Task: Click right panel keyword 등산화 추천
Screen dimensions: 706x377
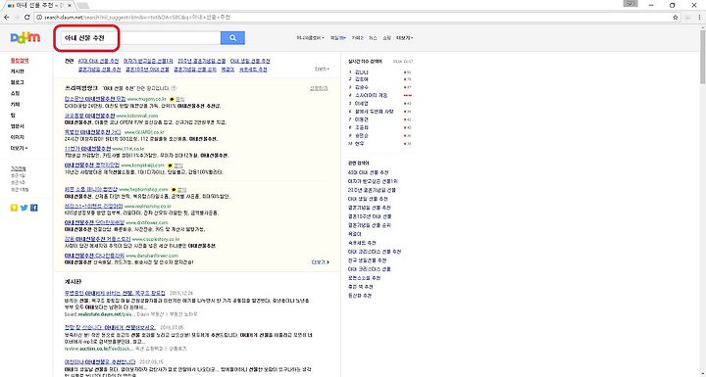Action: (x=360, y=296)
